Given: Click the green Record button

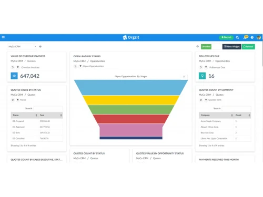Looking at the screenshot, I should (226, 37).
